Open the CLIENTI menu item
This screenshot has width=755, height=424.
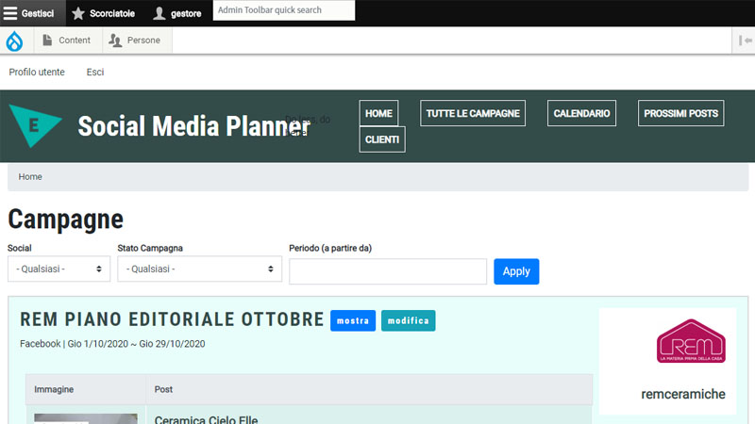pyautogui.click(x=382, y=139)
